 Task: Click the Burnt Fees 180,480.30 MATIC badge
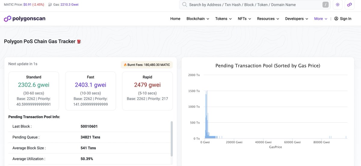tap(147, 65)
